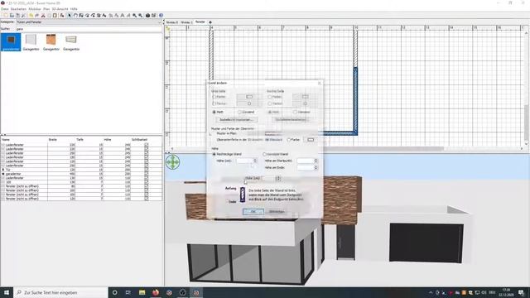
Task: Open Preferences from the toolbar
Action: tap(23, 15)
